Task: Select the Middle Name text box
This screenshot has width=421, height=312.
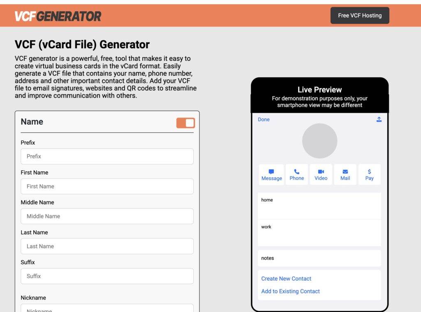Action: (107, 217)
